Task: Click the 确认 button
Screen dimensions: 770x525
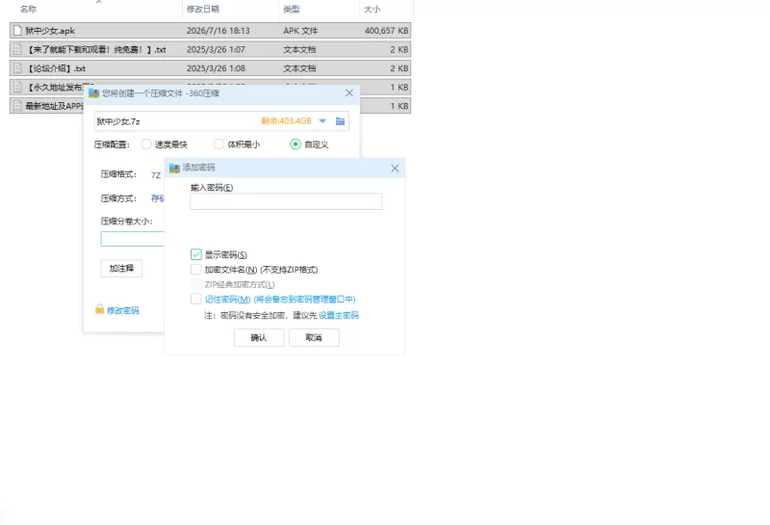Action: click(259, 338)
